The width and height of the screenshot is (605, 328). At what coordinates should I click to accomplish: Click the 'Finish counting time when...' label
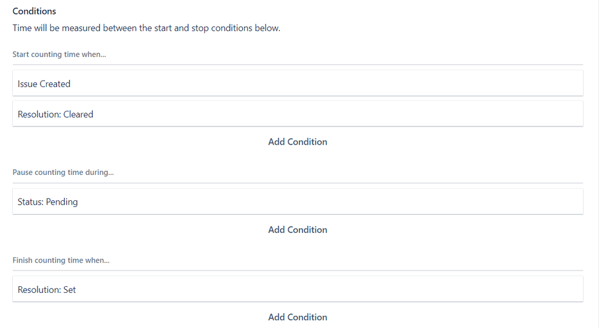(x=61, y=260)
